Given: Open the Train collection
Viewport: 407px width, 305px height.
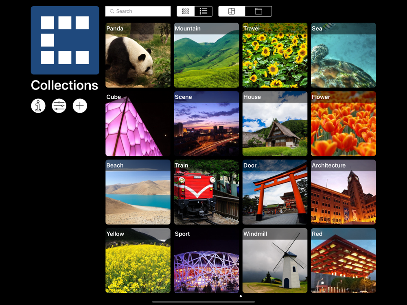Looking at the screenshot, I should coord(206,192).
